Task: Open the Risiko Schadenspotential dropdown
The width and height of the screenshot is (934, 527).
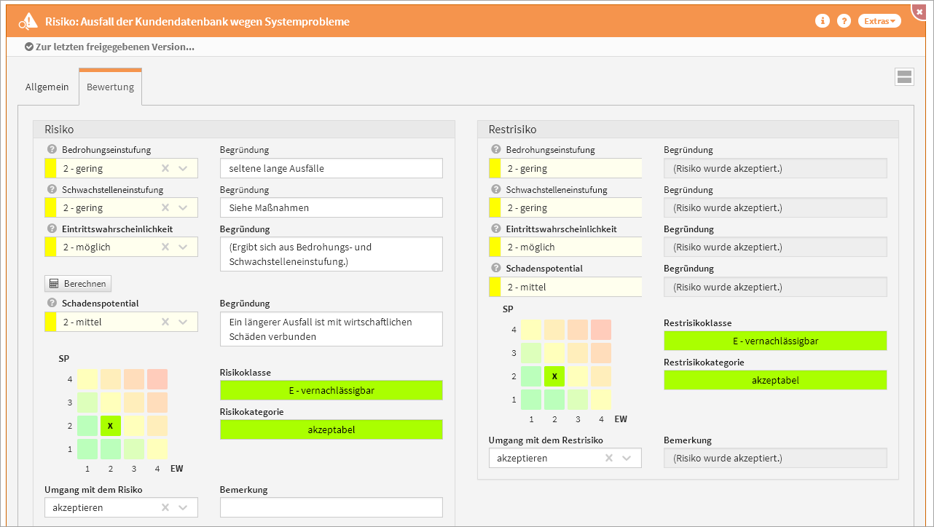Action: click(183, 322)
